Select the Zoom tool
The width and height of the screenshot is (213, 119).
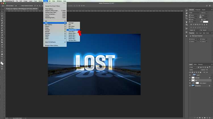pos(2,57)
